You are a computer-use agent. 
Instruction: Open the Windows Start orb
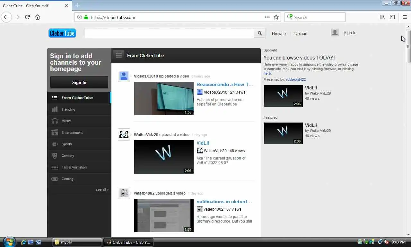pos(9,242)
